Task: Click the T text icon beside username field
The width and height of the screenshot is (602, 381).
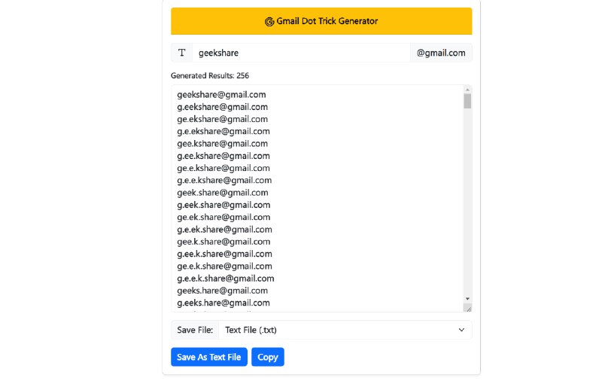Action: click(x=181, y=53)
